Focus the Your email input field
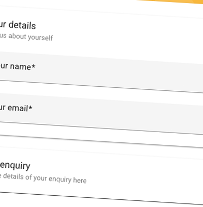The width and height of the screenshot is (203, 207). [x=101, y=114]
